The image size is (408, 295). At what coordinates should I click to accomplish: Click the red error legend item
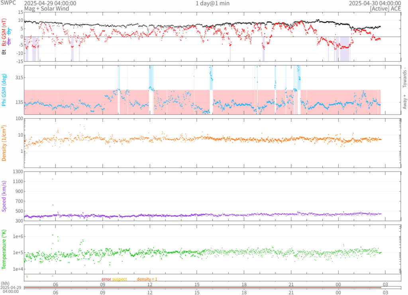click(x=106, y=279)
